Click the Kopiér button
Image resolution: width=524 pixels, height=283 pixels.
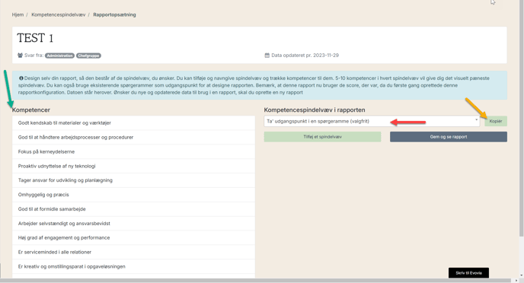(x=496, y=121)
